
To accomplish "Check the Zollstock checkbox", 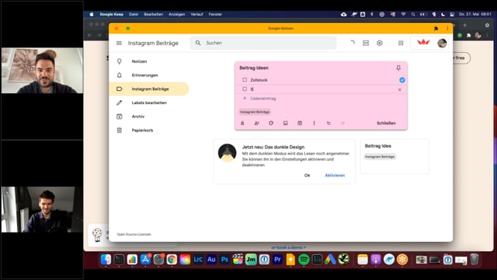I will point(245,80).
